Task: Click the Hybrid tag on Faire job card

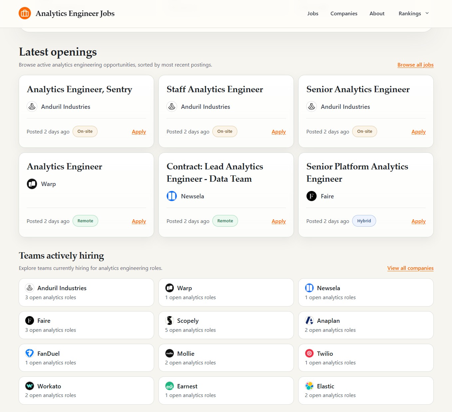Action: point(364,221)
